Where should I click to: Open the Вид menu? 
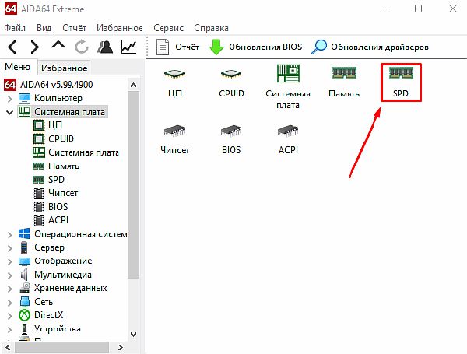coord(44,28)
